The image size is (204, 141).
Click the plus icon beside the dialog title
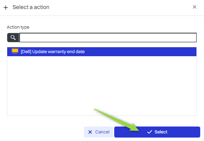coord(6,8)
